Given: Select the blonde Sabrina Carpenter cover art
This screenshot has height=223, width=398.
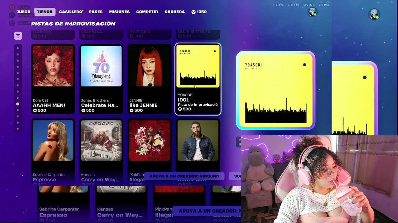Looking at the screenshot, I should [53, 141].
